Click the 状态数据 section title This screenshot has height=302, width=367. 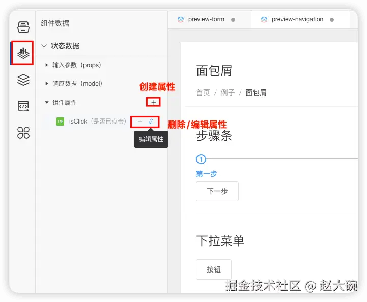(x=65, y=46)
